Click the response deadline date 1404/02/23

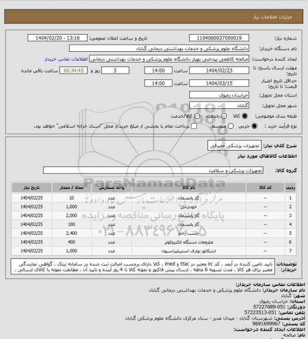coord(219,71)
